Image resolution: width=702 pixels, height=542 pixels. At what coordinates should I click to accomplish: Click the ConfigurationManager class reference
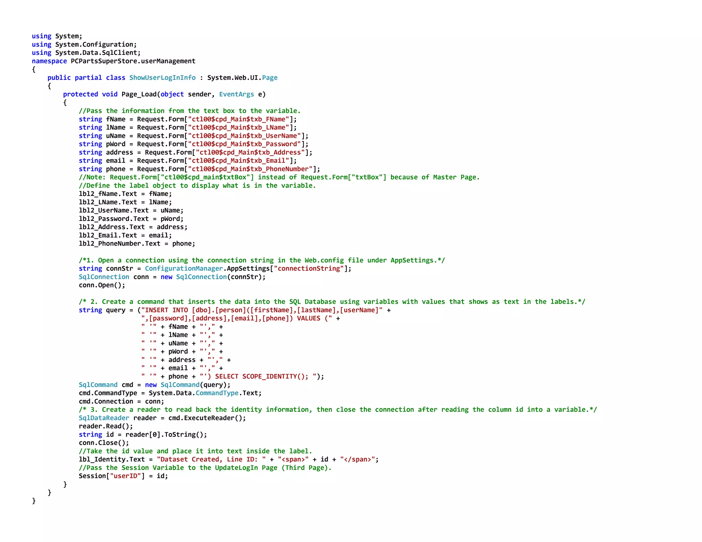point(183,269)
